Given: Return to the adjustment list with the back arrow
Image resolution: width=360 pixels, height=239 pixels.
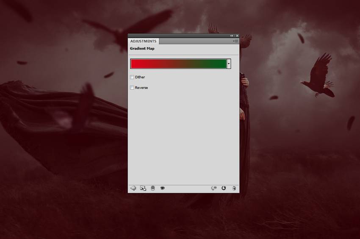Looking at the screenshot, I should [133, 188].
